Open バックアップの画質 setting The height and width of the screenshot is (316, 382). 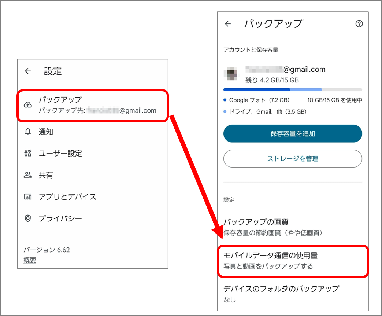pos(293,227)
